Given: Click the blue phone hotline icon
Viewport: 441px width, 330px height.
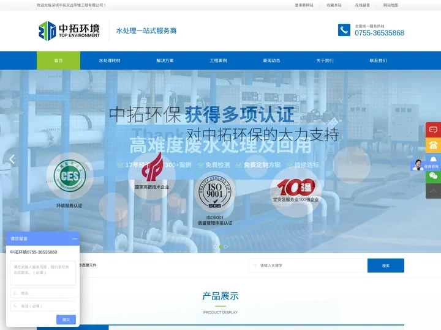Looking at the screenshot, I should pyautogui.click(x=344, y=30).
